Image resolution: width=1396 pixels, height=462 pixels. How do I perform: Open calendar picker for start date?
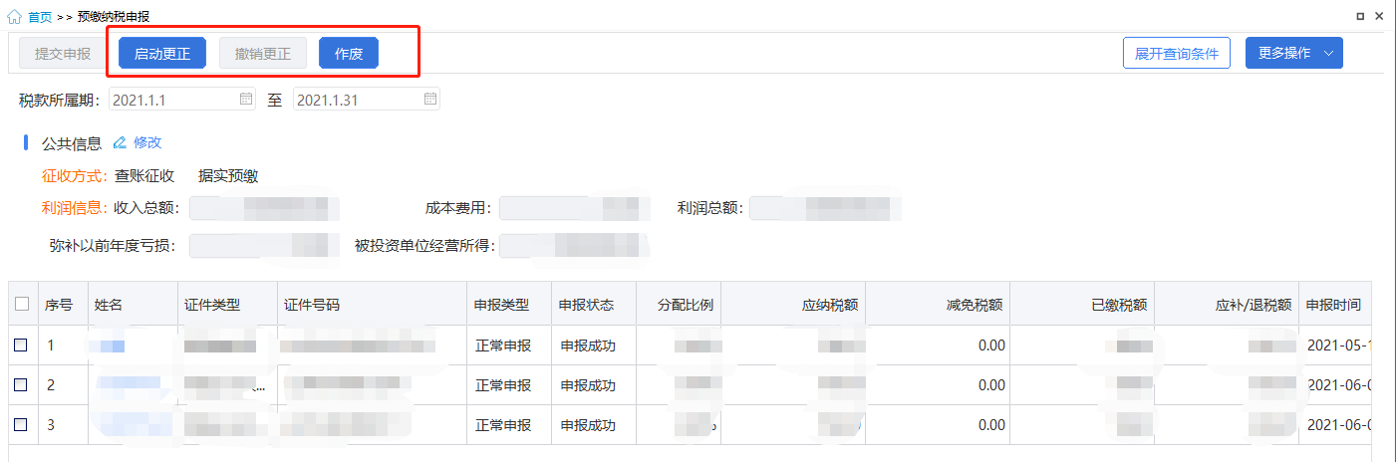[246, 100]
